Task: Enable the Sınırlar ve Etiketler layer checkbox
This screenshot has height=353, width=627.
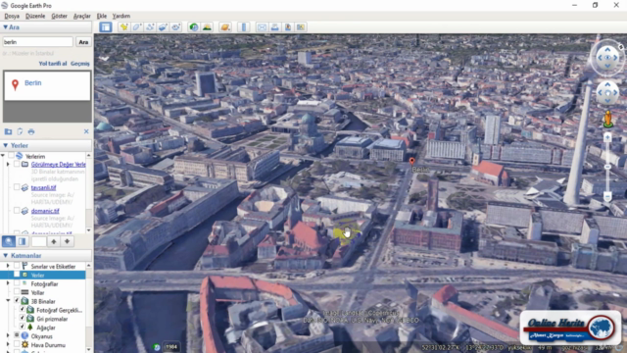Action: coord(17,266)
